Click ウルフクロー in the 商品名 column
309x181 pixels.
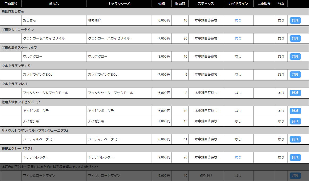[x=32, y=57]
